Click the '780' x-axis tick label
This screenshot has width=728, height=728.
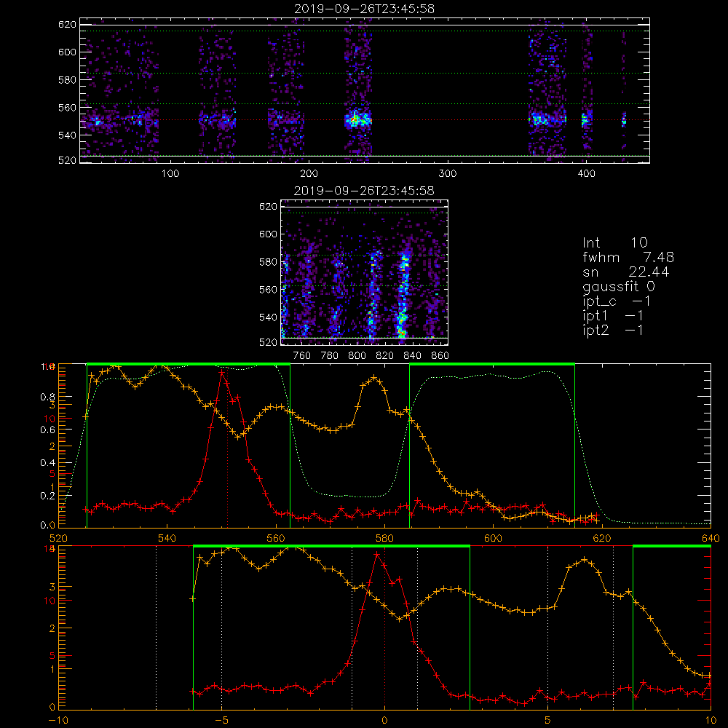[x=330, y=356]
